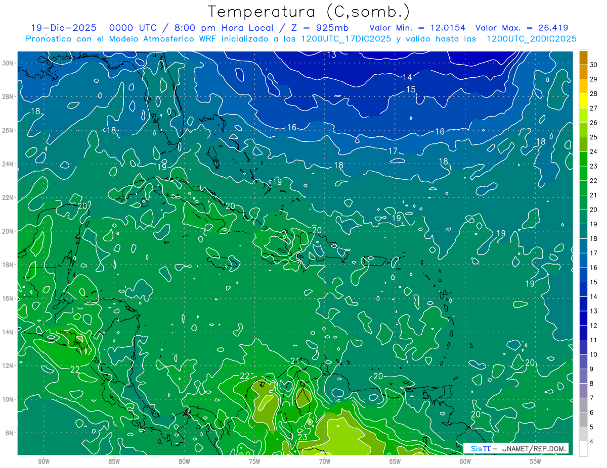Click colorbar swatch between 23 and 24
This screenshot has width=607, height=468.
tap(583, 159)
